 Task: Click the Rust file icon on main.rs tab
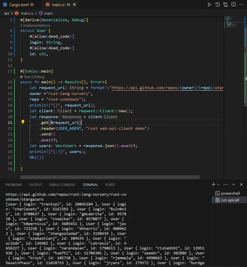pyautogui.click(x=48, y=5)
